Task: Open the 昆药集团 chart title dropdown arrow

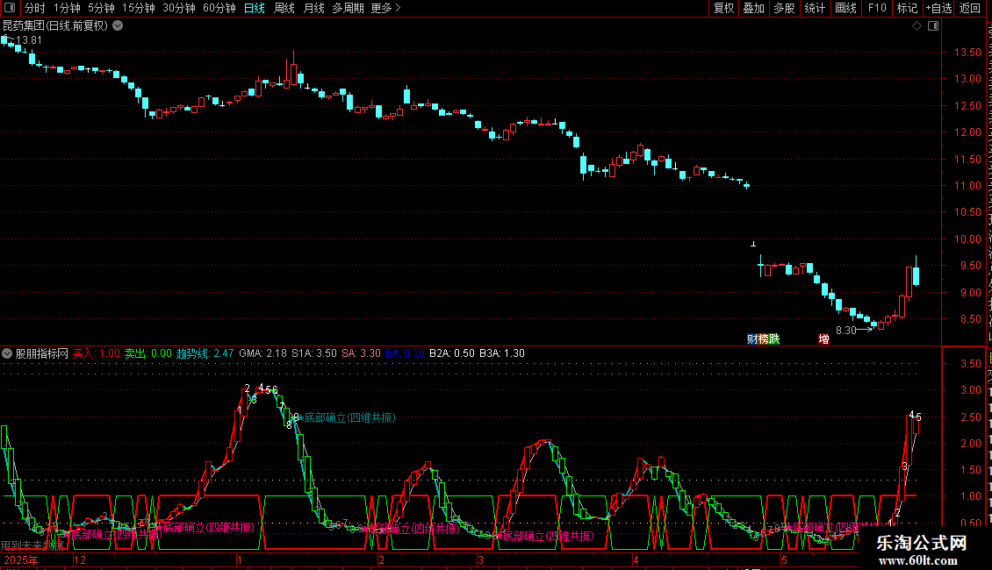Action: (118, 26)
